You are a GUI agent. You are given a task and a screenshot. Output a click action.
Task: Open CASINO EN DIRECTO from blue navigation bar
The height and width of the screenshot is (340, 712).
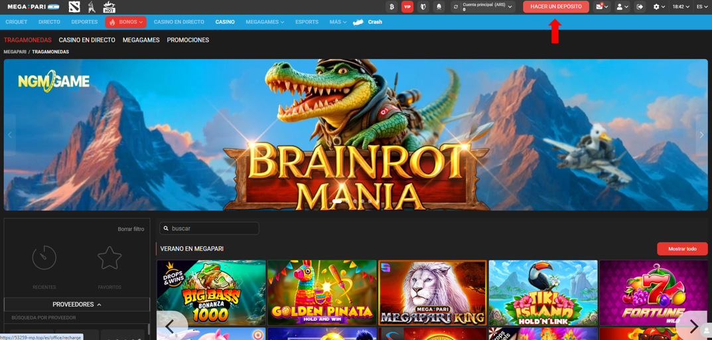click(179, 22)
